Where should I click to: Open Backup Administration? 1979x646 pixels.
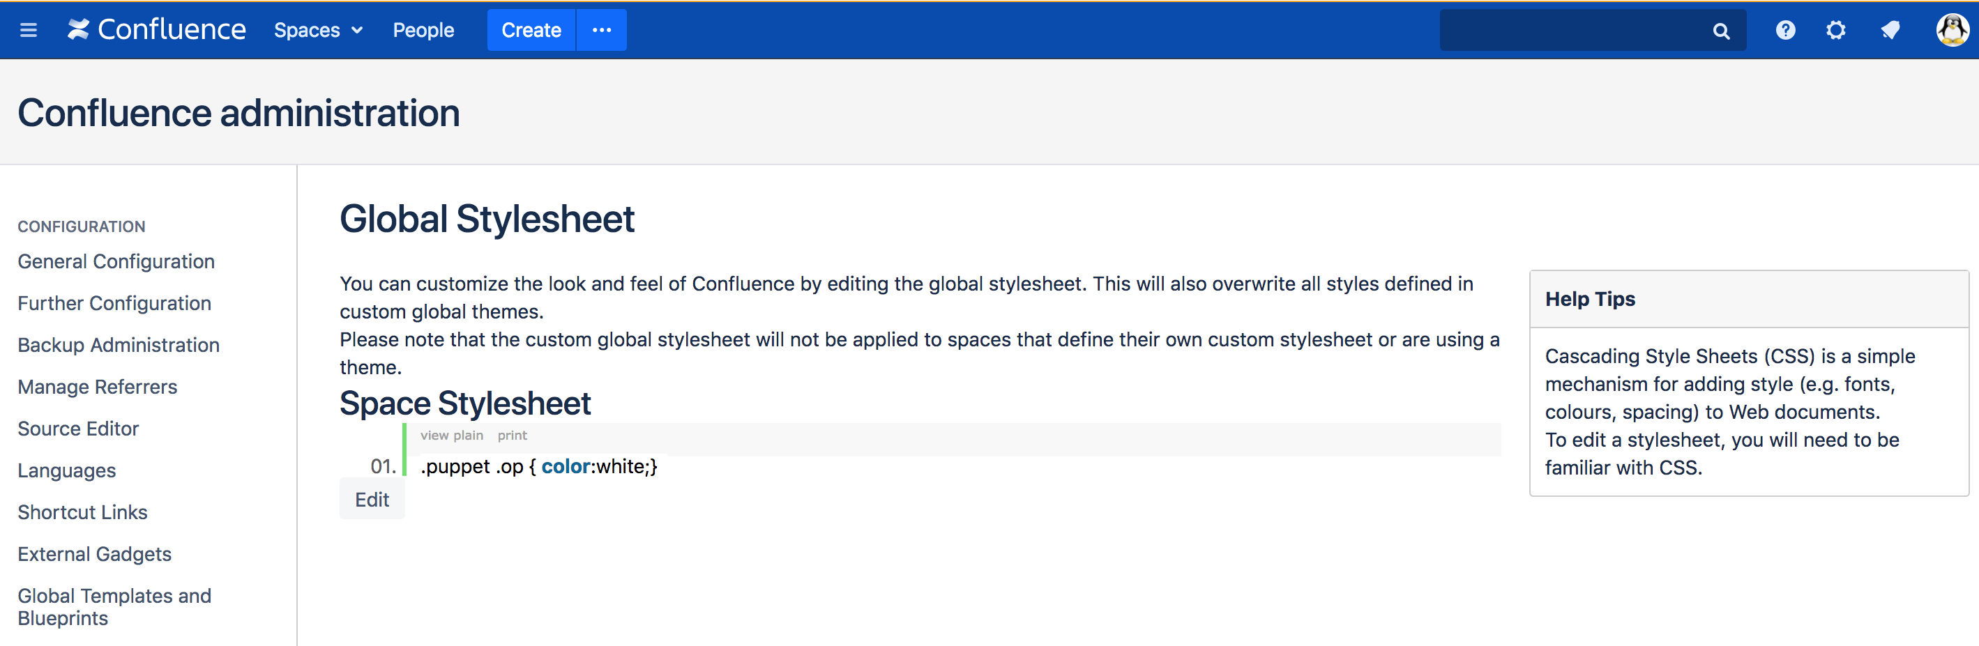coord(119,345)
